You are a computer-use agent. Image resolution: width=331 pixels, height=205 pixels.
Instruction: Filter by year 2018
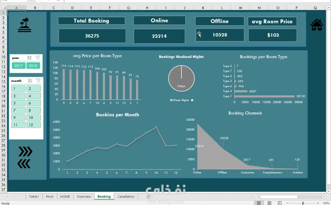(x=33, y=66)
